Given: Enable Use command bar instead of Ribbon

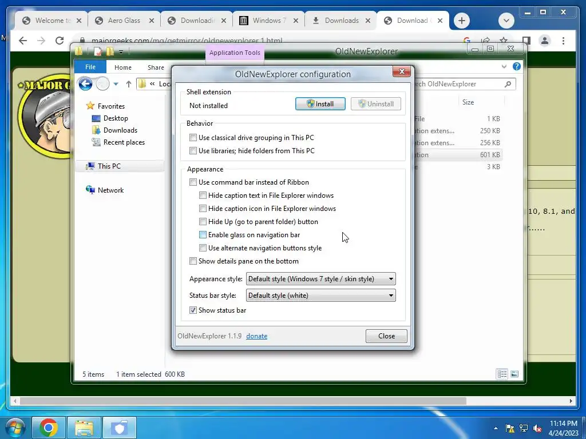Looking at the screenshot, I should point(193,182).
